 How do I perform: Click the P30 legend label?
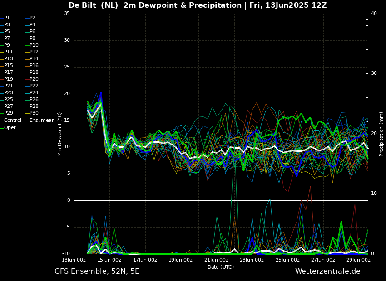point(34,113)
